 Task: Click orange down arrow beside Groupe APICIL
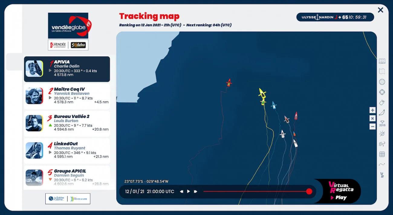50,179
